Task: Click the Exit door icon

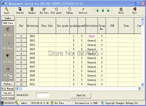Action: (135, 9)
